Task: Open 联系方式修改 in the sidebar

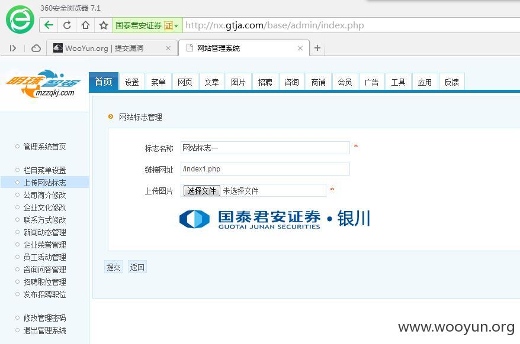Action: coord(44,220)
